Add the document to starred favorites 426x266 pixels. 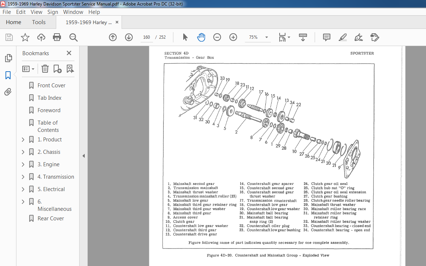coord(25,37)
